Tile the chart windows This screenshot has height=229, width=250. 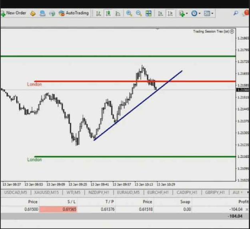pos(148,14)
